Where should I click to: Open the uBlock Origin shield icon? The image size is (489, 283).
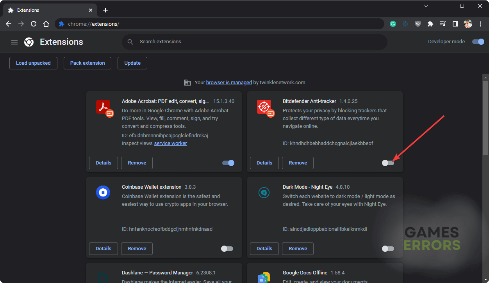[x=418, y=24]
